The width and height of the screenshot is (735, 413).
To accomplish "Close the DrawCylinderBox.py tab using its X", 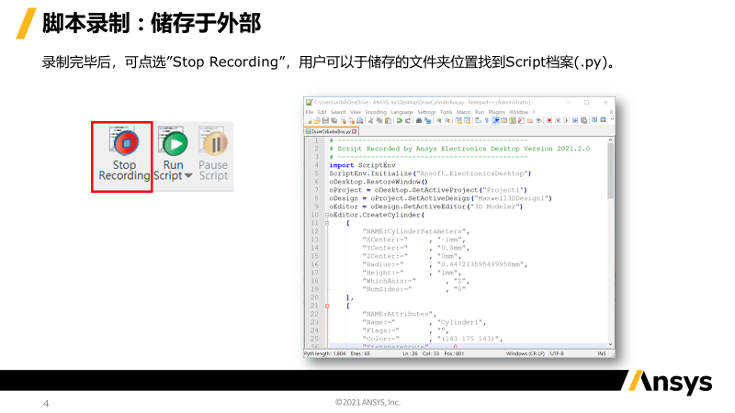I will click(355, 131).
